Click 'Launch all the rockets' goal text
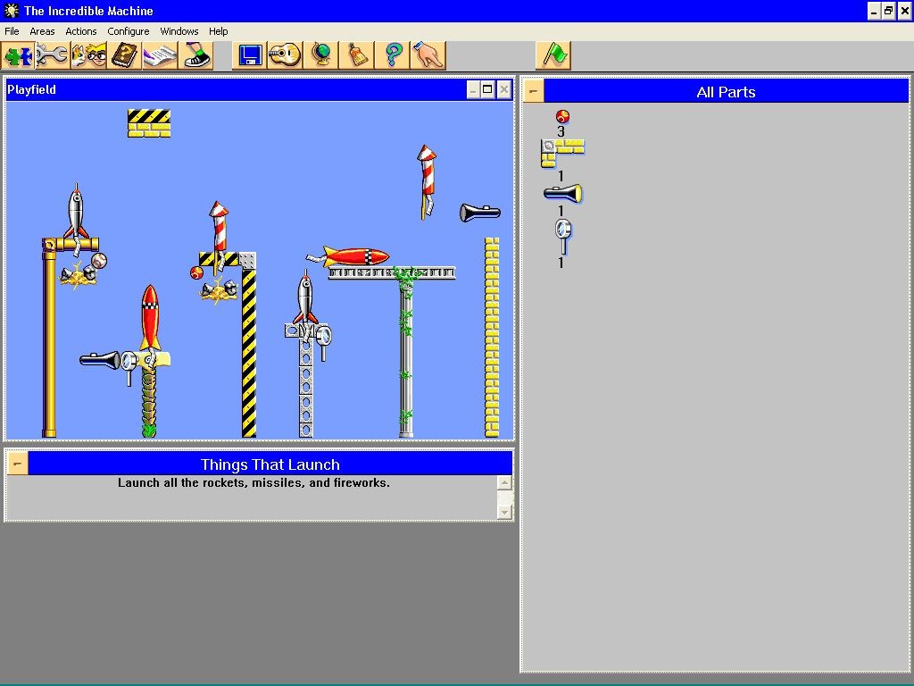 [x=253, y=483]
